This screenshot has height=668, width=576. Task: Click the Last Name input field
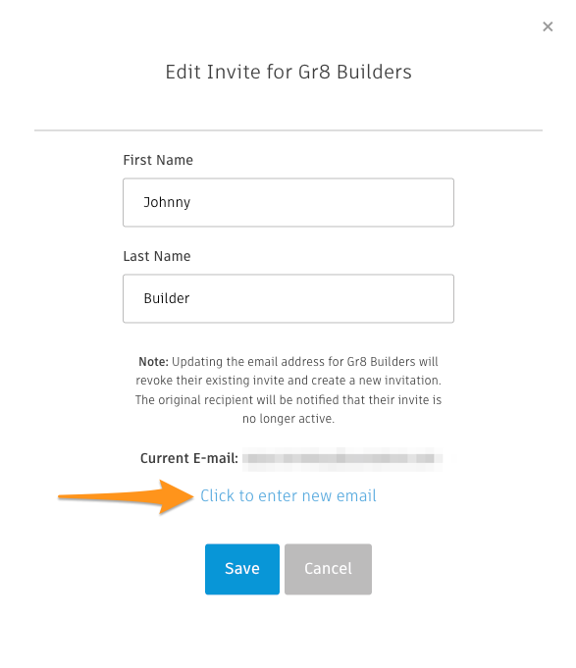pyautogui.click(x=288, y=298)
